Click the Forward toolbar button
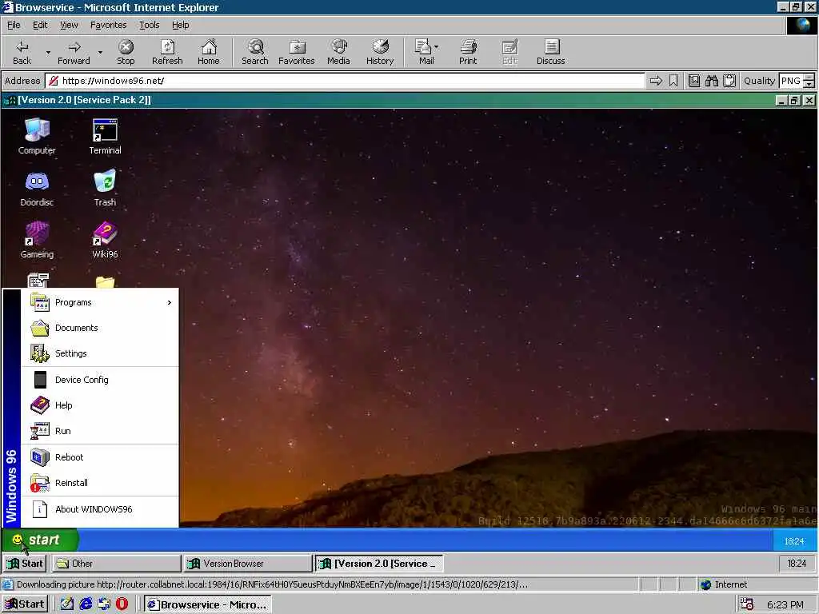This screenshot has width=819, height=614. point(74,52)
